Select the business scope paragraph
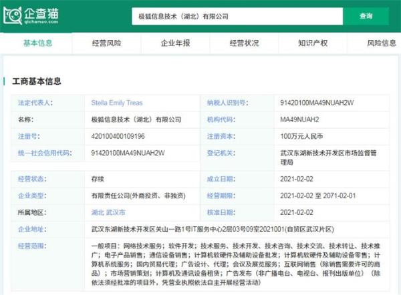The height and width of the screenshot is (295, 401). (236, 264)
